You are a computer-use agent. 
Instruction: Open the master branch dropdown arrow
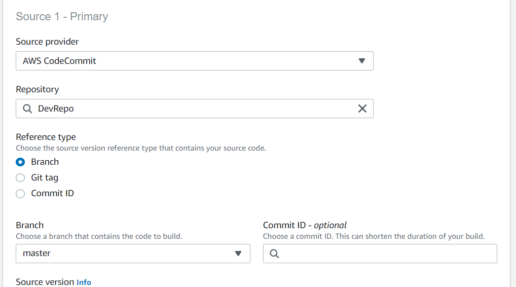(238, 254)
